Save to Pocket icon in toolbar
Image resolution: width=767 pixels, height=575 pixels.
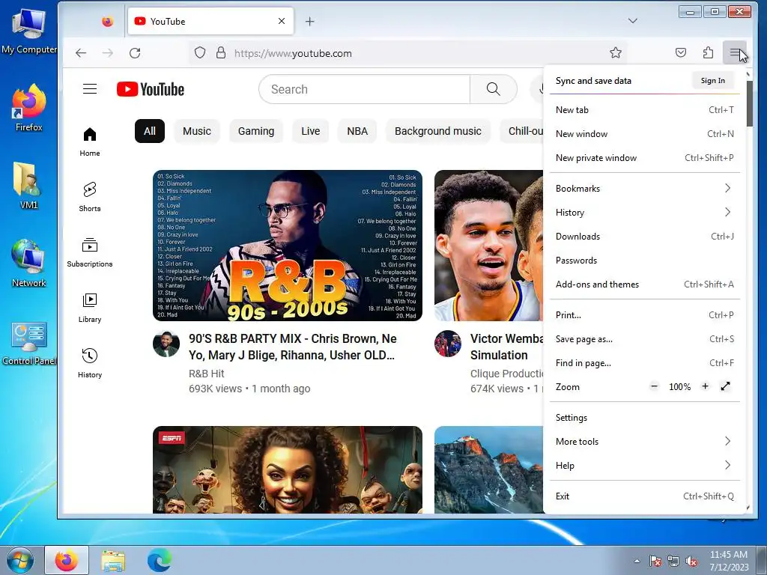tap(681, 53)
